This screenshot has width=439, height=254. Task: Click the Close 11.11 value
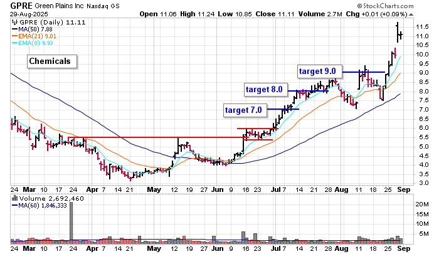[x=275, y=14]
